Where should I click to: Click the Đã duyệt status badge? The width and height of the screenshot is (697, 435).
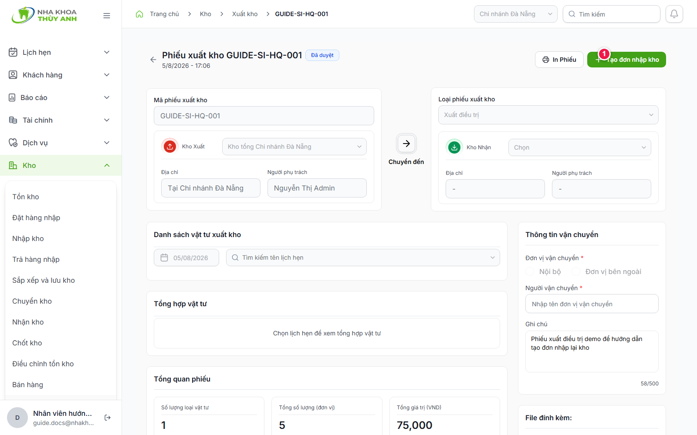tap(322, 55)
